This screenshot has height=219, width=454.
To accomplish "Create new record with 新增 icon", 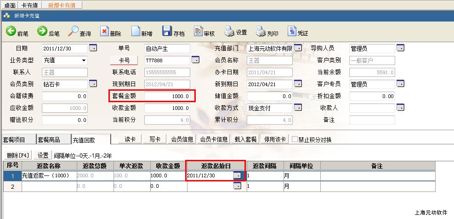I will [136, 32].
